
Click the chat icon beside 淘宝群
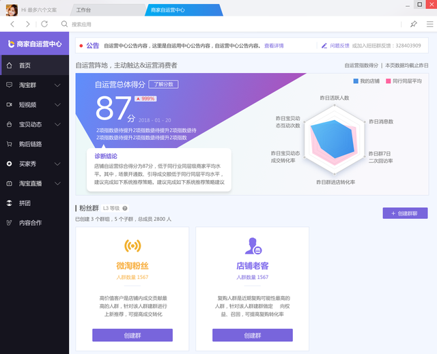[x=9, y=85]
